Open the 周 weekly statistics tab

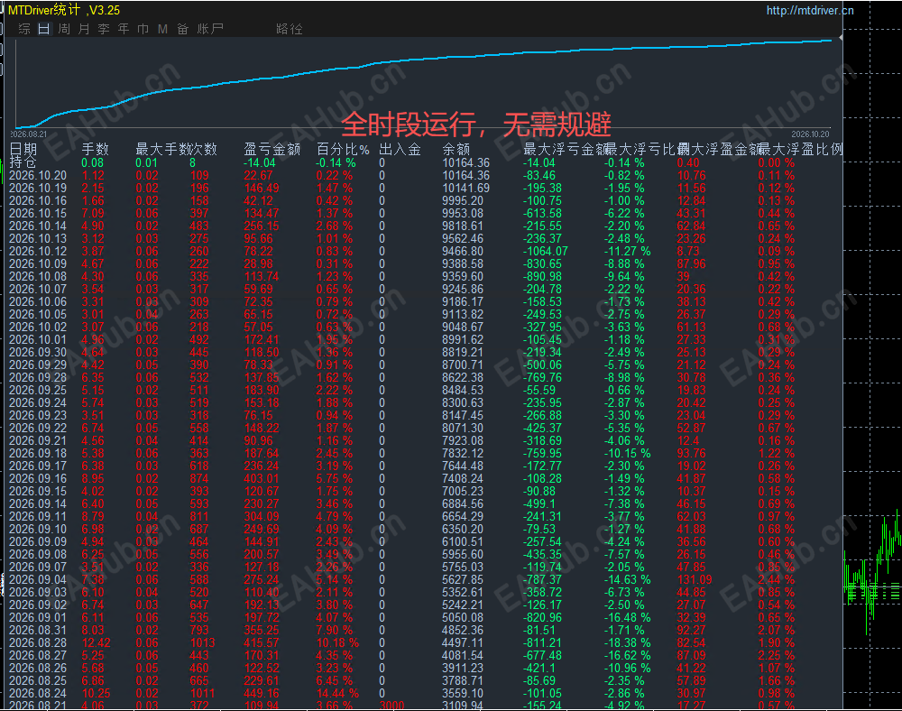64,29
